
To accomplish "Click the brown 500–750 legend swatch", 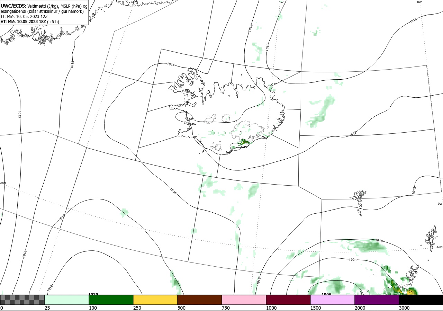I will point(200,300).
